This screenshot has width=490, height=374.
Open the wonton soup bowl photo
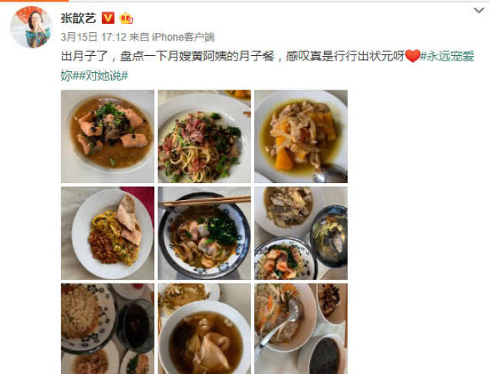tap(204, 329)
